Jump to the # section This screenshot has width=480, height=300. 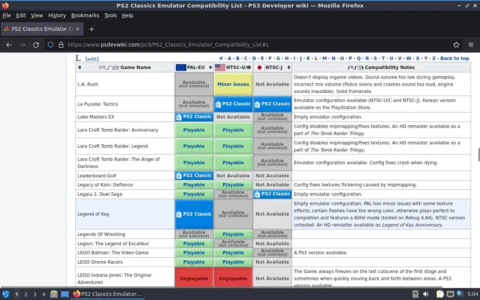click(221, 58)
